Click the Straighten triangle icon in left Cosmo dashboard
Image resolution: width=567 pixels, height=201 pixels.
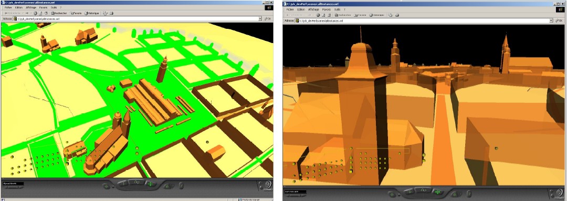point(167,186)
